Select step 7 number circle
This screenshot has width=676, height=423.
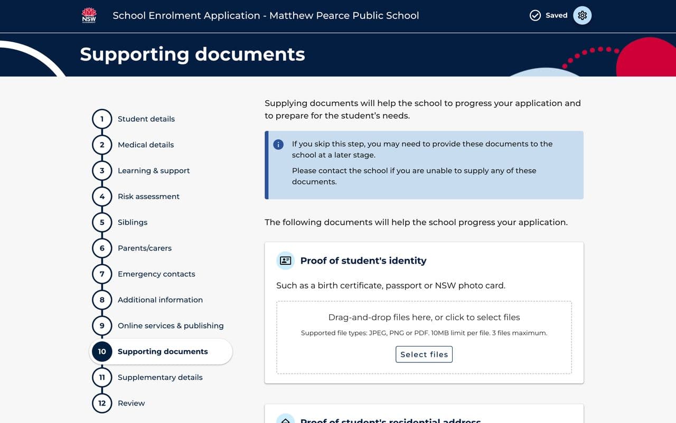102,274
